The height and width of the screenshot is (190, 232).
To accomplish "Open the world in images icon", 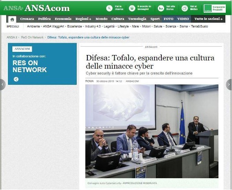I will [x=132, y=8].
